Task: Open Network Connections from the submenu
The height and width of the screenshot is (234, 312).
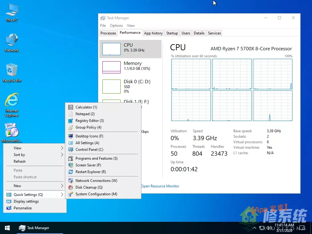Action: [x=96, y=181]
